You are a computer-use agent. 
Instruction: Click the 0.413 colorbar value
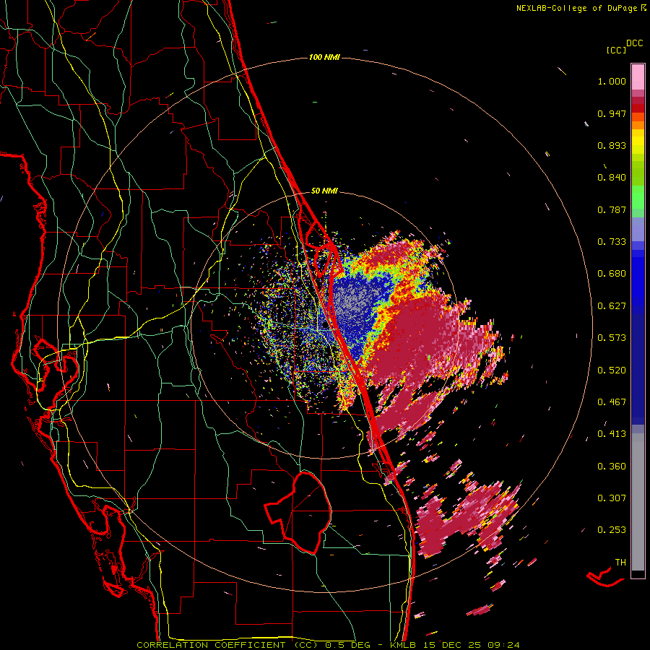pyautogui.click(x=612, y=434)
